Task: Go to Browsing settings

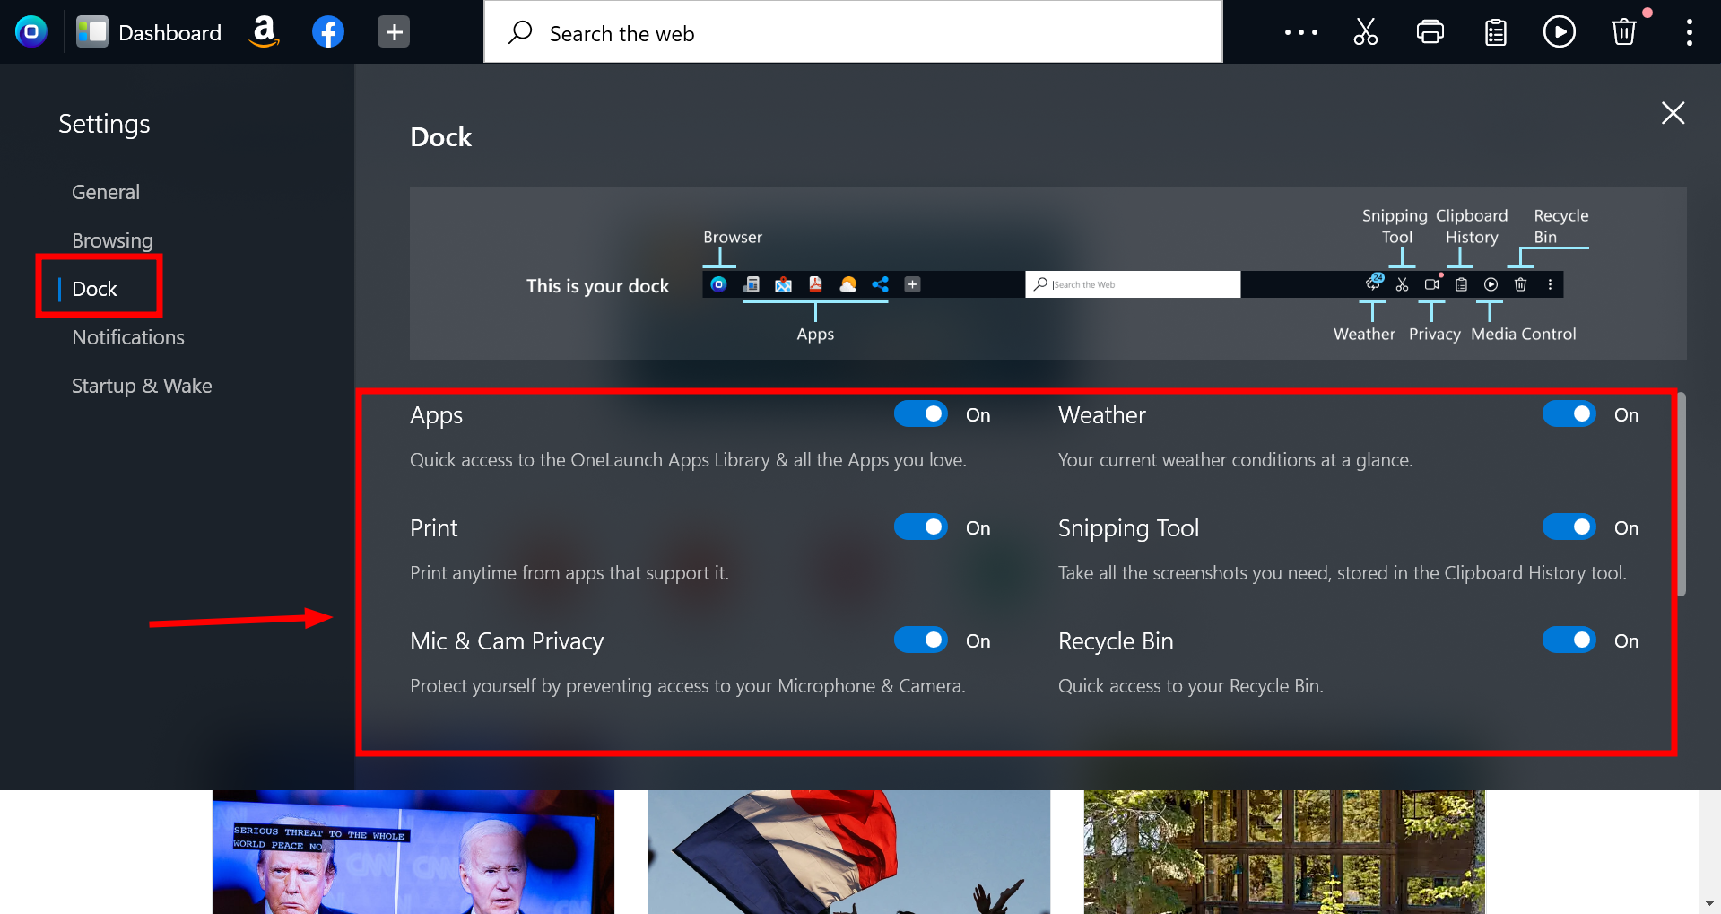Action: pos(112,239)
